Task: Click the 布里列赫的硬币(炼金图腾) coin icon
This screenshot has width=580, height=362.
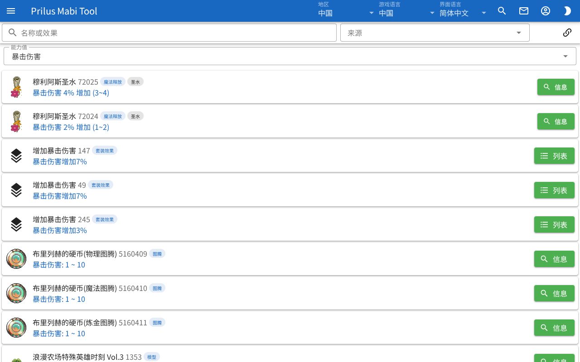Action: (16, 328)
